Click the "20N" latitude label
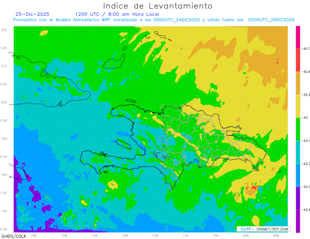The width and height of the screenshot is (310, 239). tap(4, 103)
